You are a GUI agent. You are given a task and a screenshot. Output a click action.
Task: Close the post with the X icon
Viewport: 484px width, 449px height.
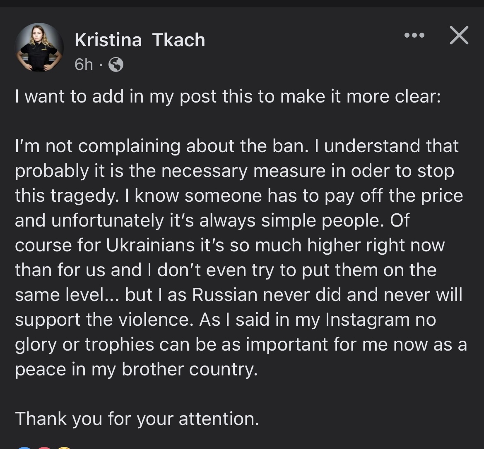(459, 35)
